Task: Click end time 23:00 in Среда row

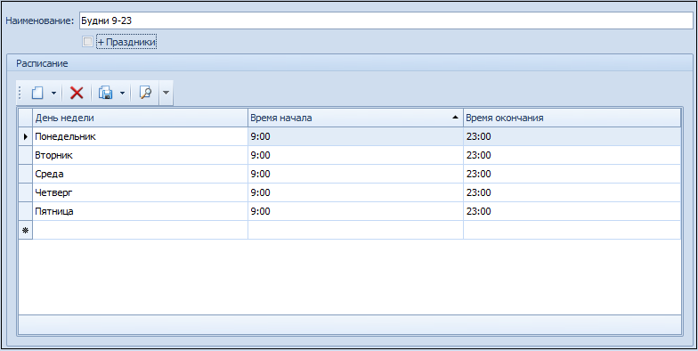Action: [572, 175]
